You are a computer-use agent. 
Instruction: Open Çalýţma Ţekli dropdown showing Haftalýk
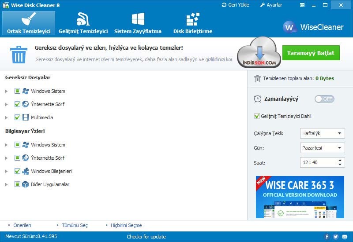(322, 133)
